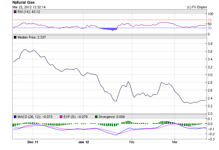
Task: Click the '2.6' price axis label
Action: pyautogui.click(x=210, y=90)
